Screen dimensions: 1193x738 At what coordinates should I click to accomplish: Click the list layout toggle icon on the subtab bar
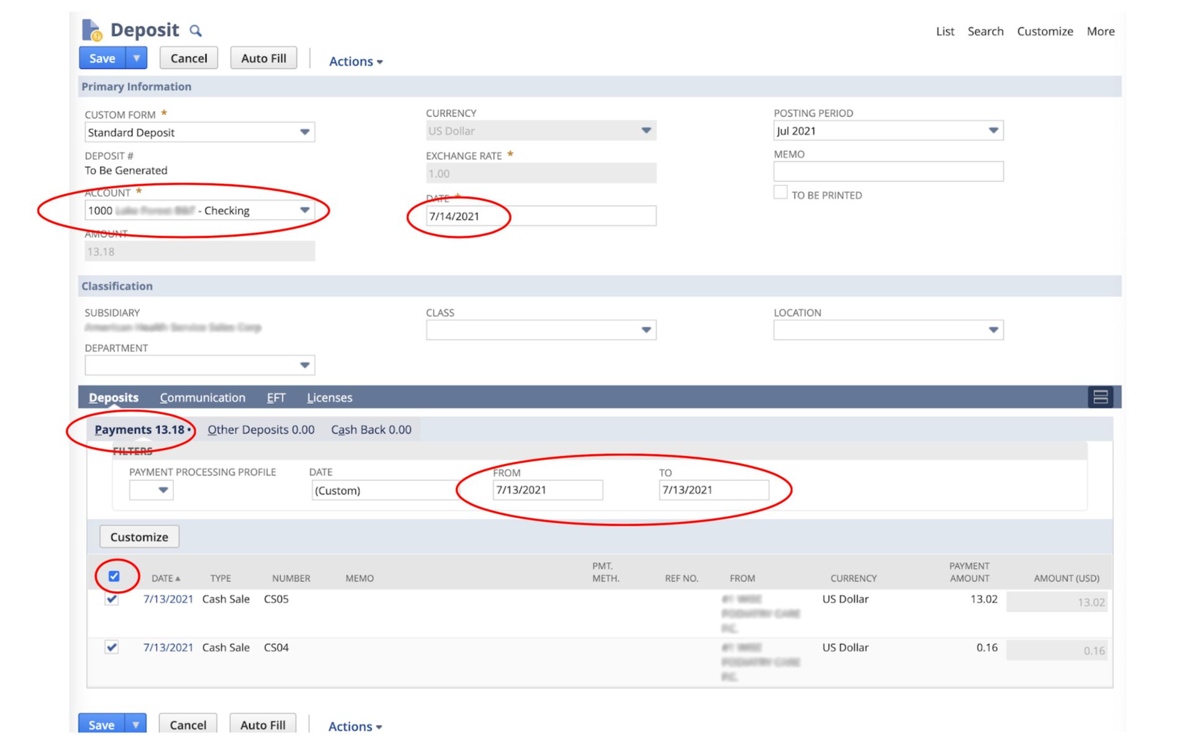(1100, 398)
